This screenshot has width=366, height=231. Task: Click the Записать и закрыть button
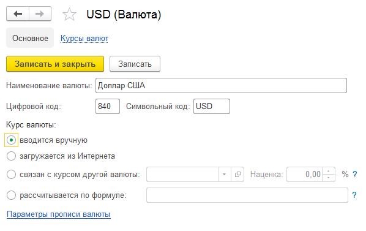pos(55,64)
